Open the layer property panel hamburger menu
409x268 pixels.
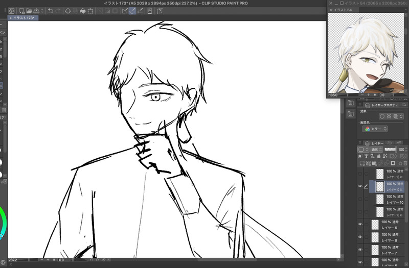coord(360,105)
